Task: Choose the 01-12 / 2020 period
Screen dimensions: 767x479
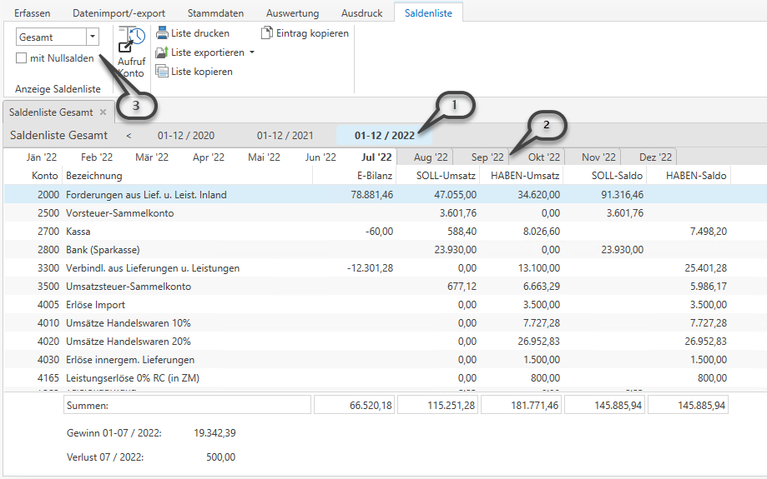Action: (x=185, y=136)
